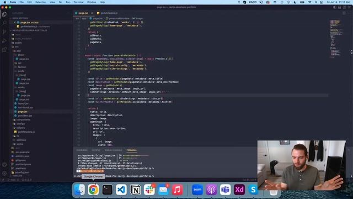This screenshot has height=199, width=353.
Task: Open the editor More Actions ellipsis
Action: coord(349,13)
